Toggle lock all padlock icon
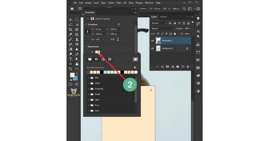Viewport: 269px width, 141px height. 175,34
